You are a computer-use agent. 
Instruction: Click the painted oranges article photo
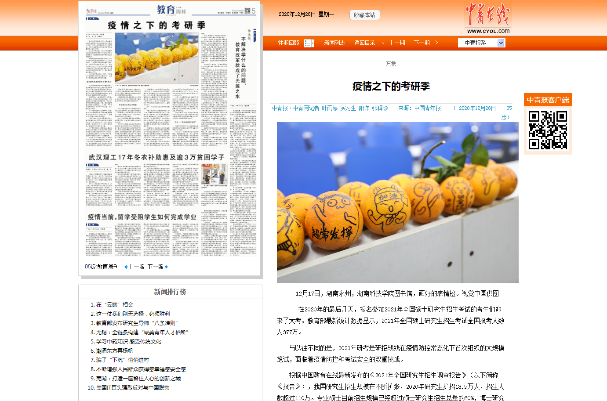[397, 203]
